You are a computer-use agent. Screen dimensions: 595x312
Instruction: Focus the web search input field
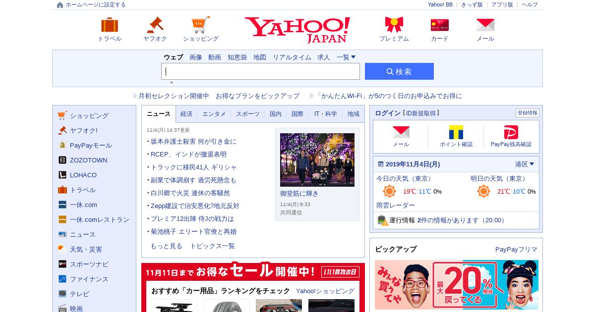tap(260, 71)
